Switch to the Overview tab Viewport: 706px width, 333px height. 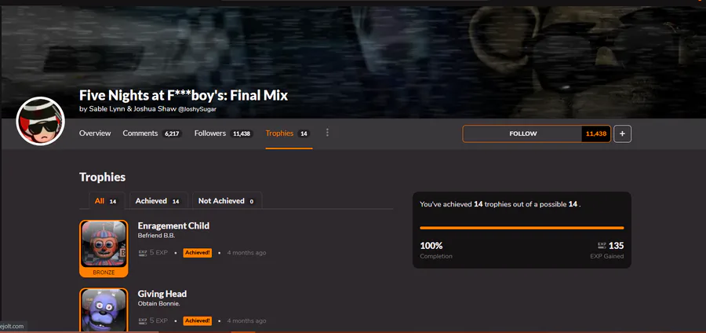95,134
